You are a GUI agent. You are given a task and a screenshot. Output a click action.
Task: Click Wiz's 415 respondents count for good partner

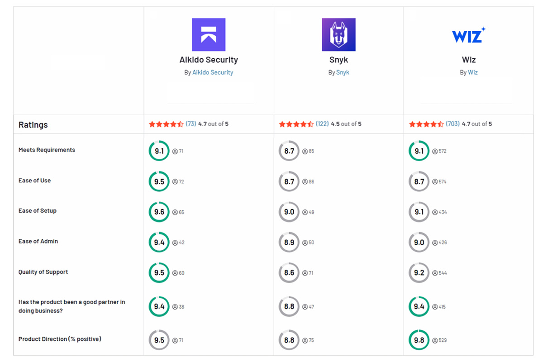pyautogui.click(x=439, y=306)
